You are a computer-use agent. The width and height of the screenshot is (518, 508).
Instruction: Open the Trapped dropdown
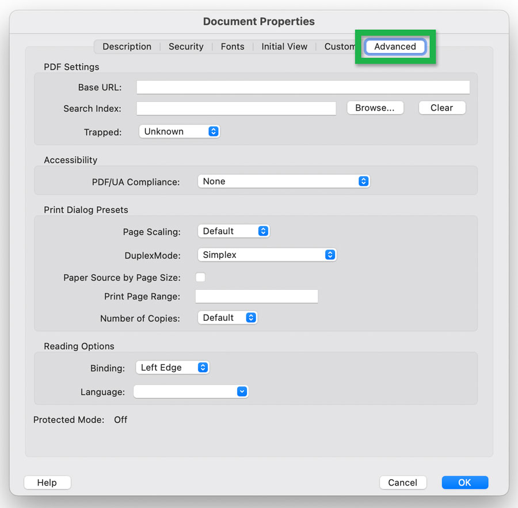pos(179,131)
